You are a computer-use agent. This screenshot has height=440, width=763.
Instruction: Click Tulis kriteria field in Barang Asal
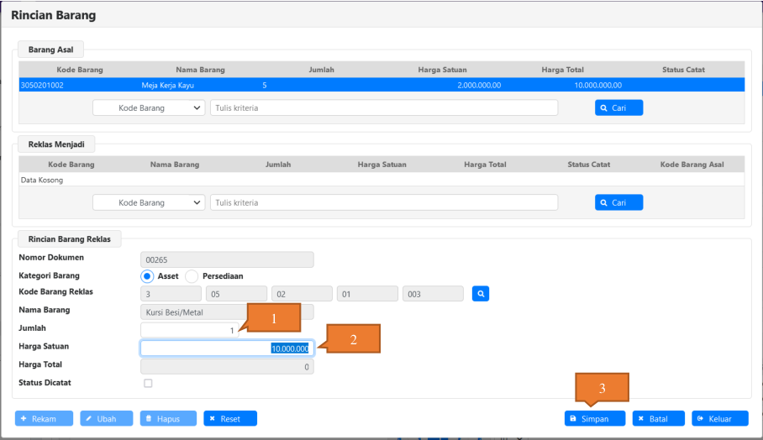(x=383, y=108)
